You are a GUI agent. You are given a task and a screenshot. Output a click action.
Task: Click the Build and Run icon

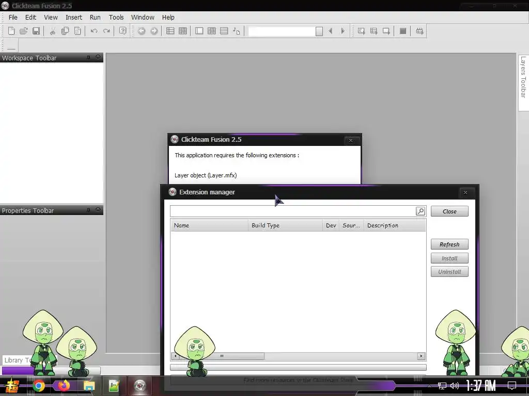coord(419,31)
